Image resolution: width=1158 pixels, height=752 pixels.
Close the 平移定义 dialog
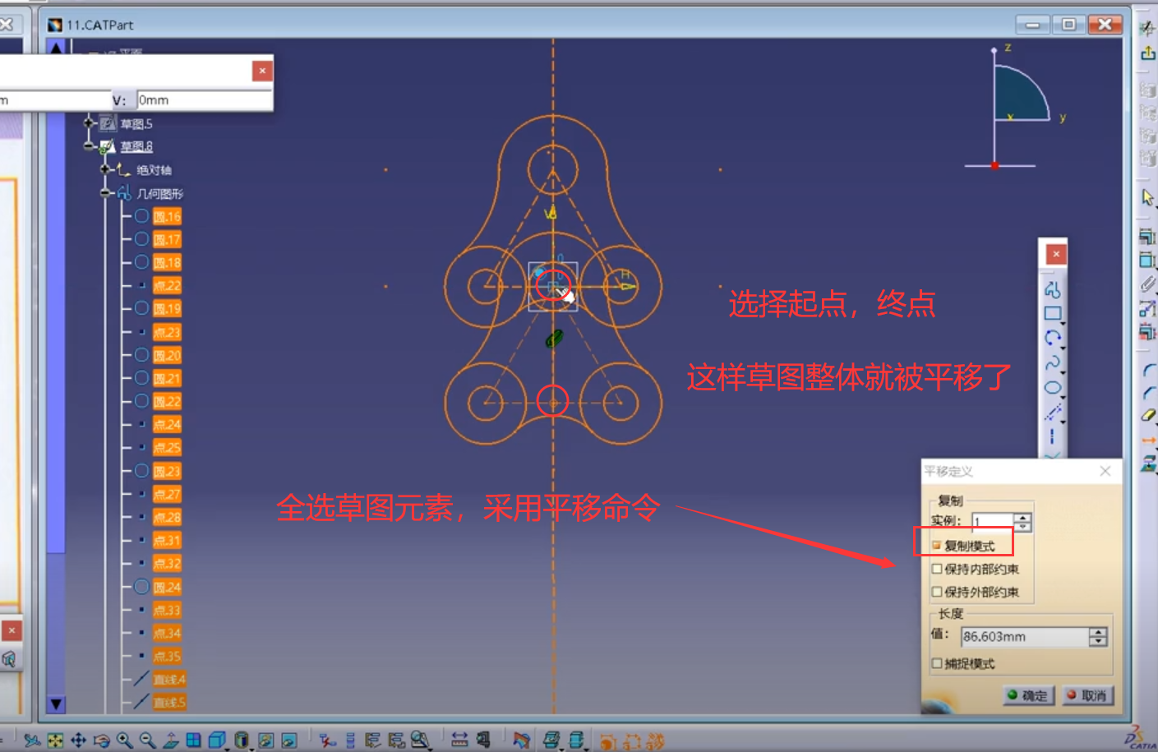[x=1105, y=471]
